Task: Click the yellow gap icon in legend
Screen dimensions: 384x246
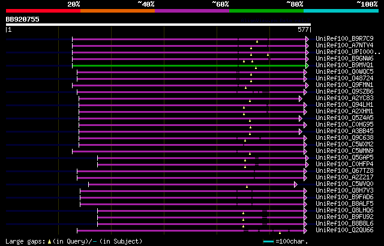Action: (x=49, y=242)
